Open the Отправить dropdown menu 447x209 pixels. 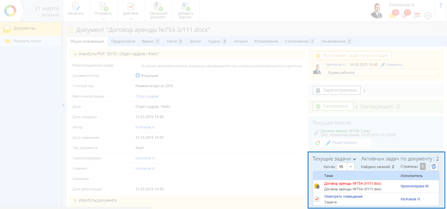point(103,19)
